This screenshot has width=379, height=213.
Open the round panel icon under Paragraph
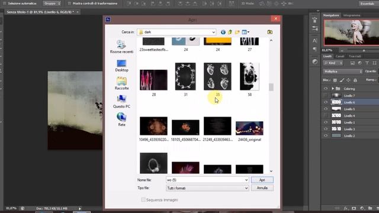click(x=314, y=62)
